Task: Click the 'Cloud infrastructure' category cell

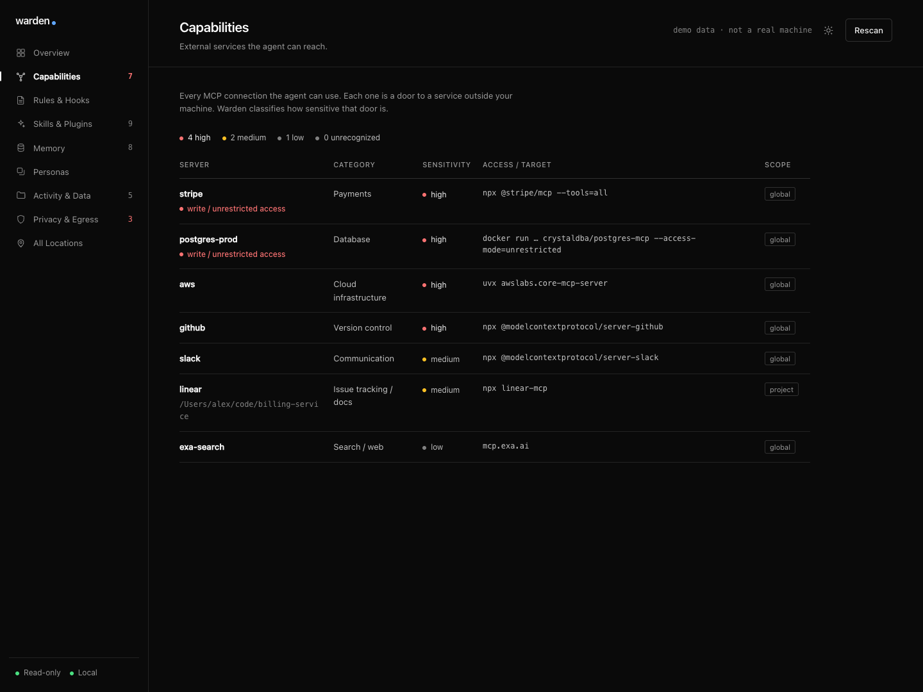Action: click(x=360, y=291)
